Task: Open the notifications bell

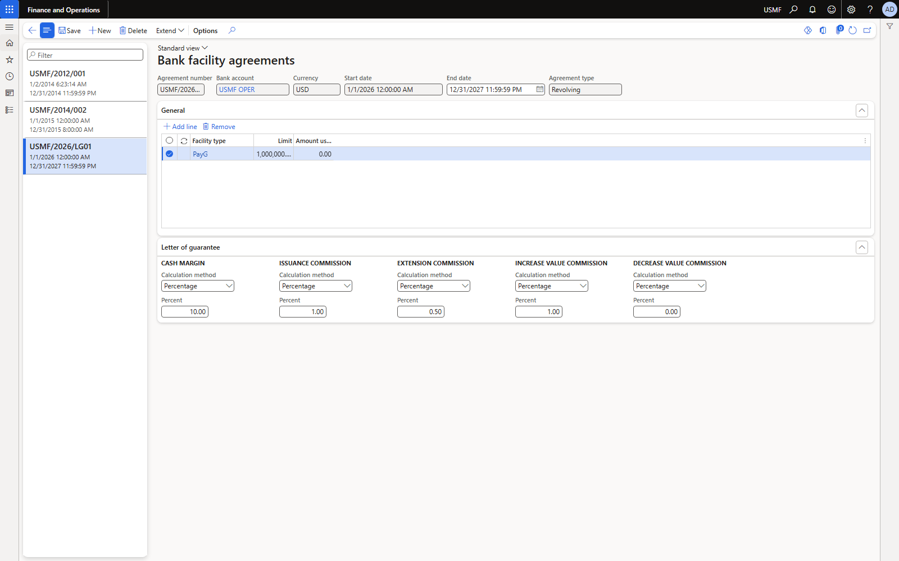Action: tap(812, 10)
